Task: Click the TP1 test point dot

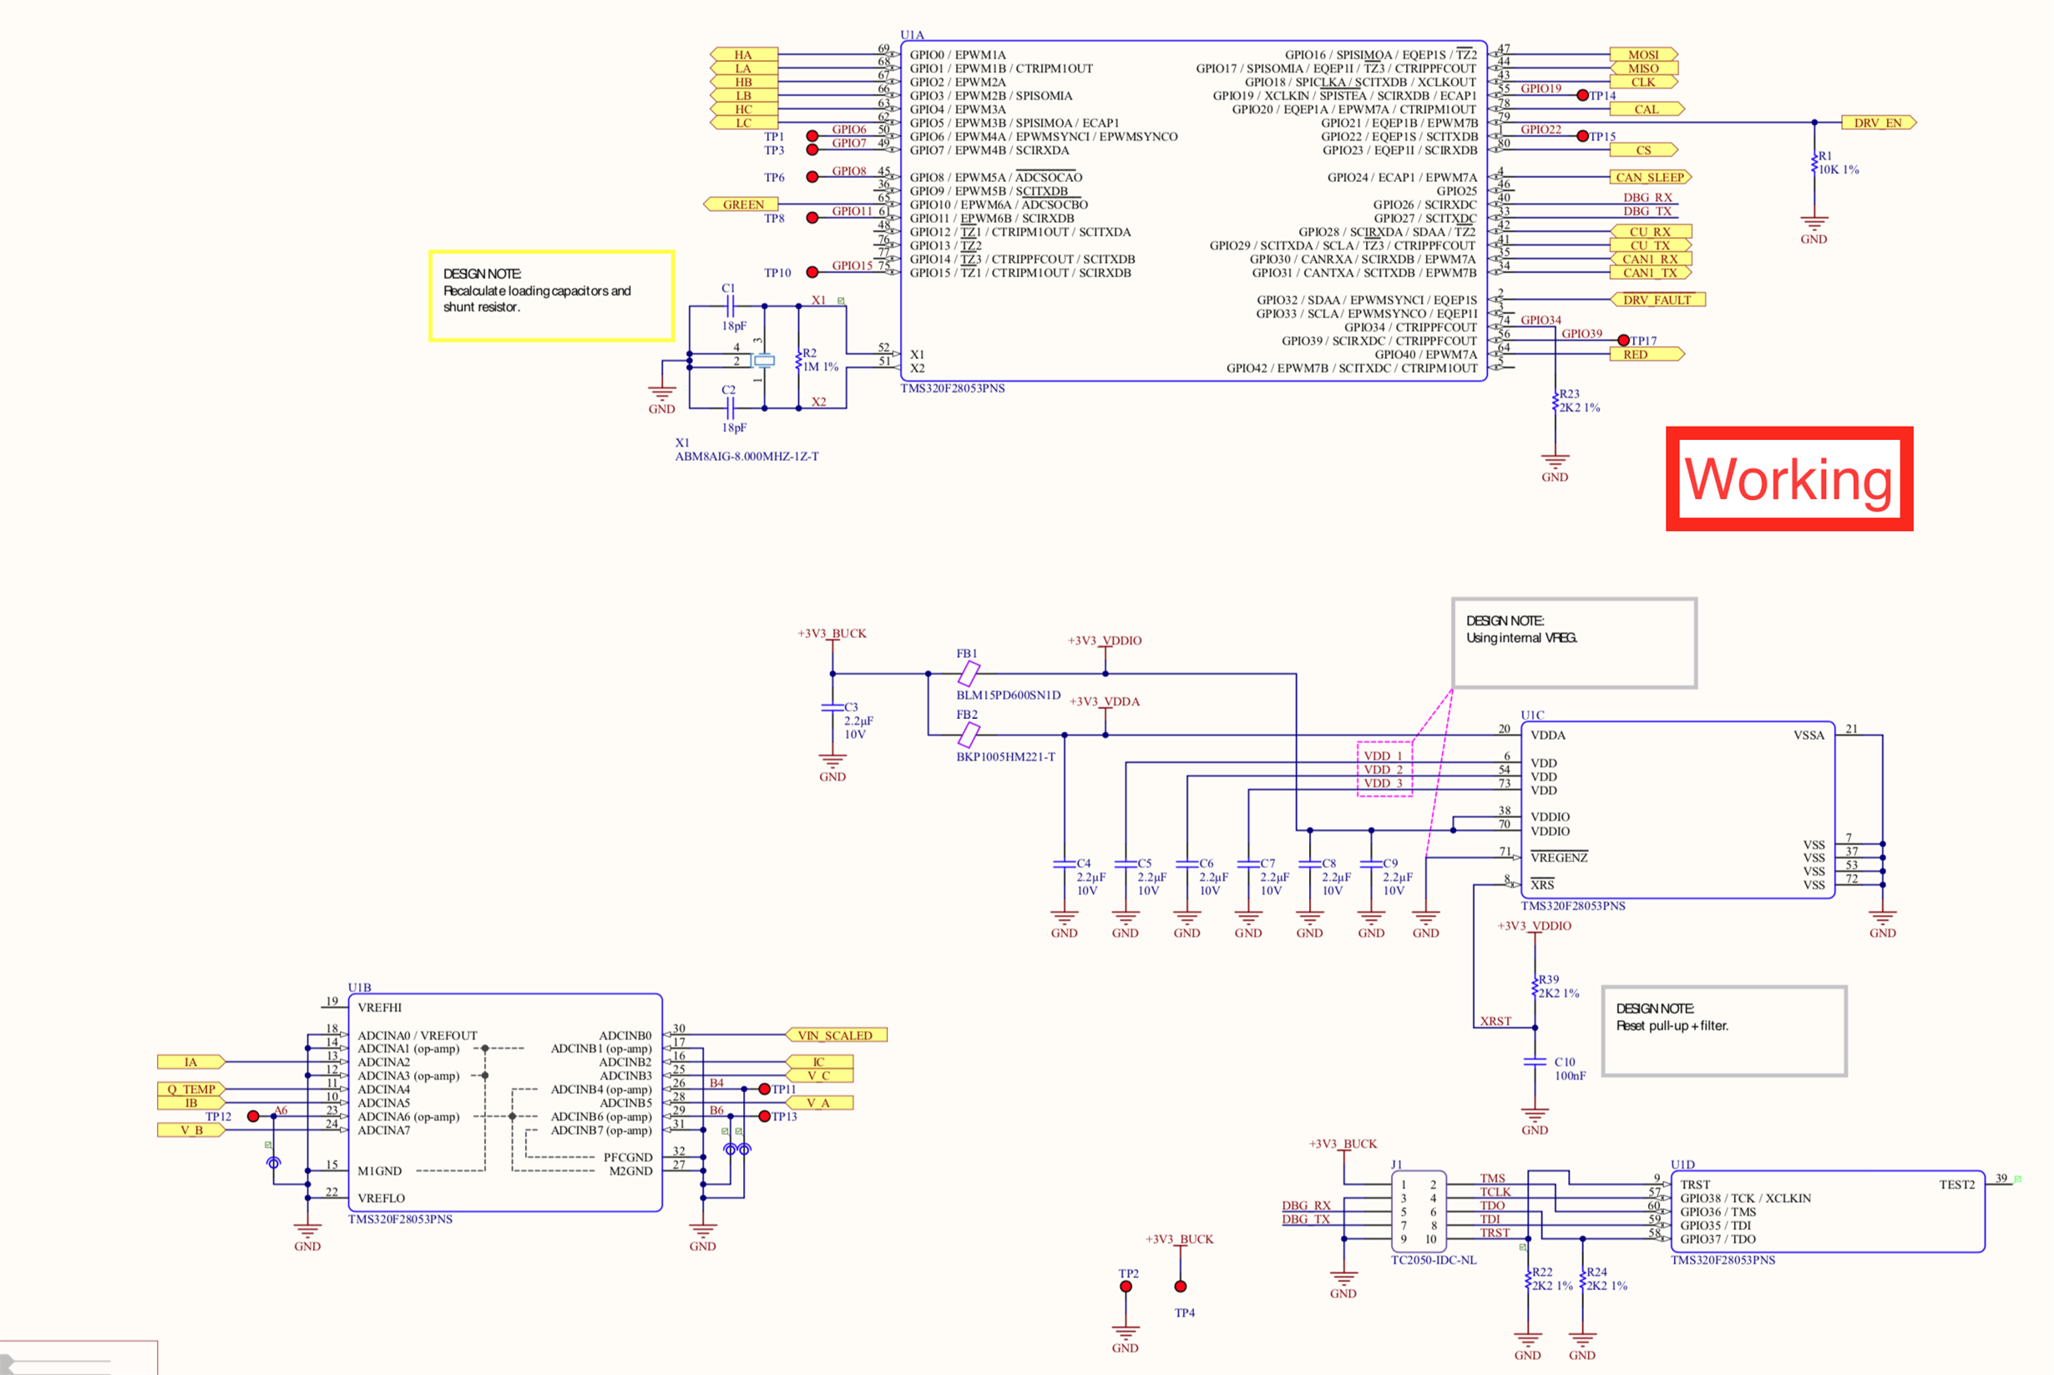Action: (x=812, y=137)
